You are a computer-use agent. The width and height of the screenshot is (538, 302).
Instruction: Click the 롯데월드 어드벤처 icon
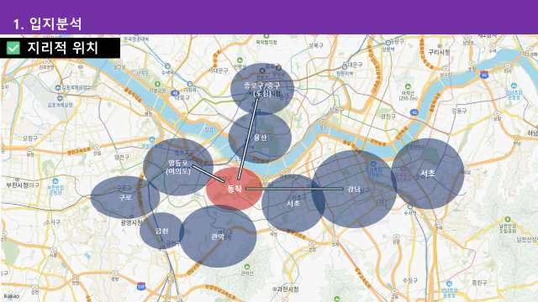[403, 168]
